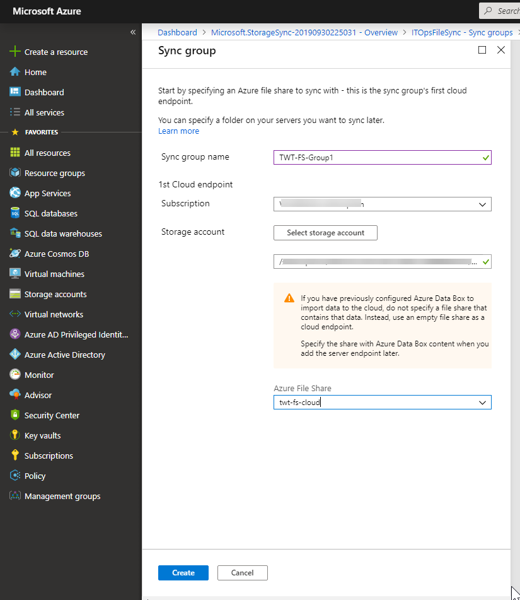Open Resource groups in the sidebar
Viewport: 520px width, 600px height.
coord(55,173)
